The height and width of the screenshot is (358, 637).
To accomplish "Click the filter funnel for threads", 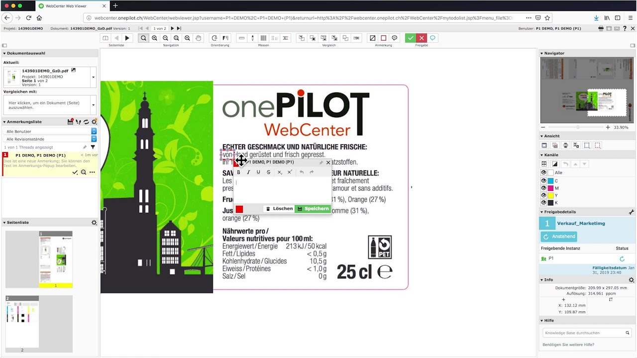I will tap(93, 147).
